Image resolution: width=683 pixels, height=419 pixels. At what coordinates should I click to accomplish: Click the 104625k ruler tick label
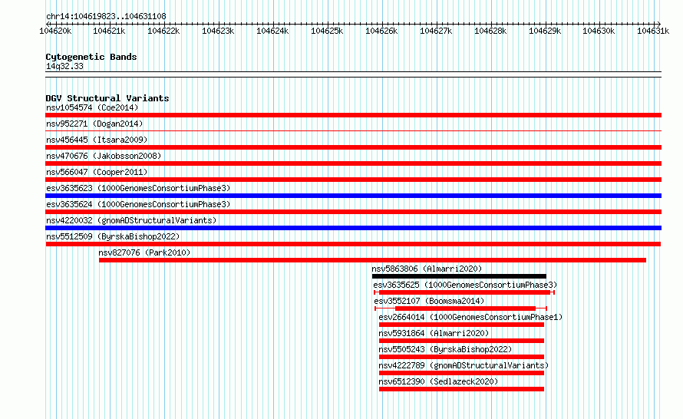pos(327,31)
